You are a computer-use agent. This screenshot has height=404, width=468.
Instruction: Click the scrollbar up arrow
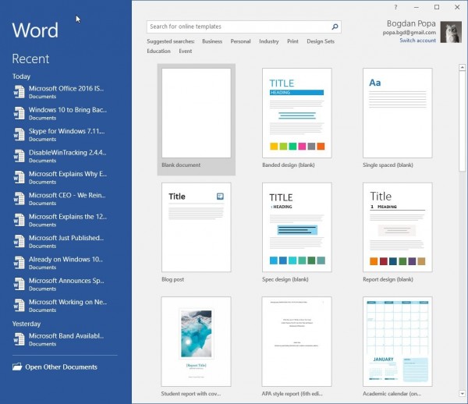click(462, 67)
